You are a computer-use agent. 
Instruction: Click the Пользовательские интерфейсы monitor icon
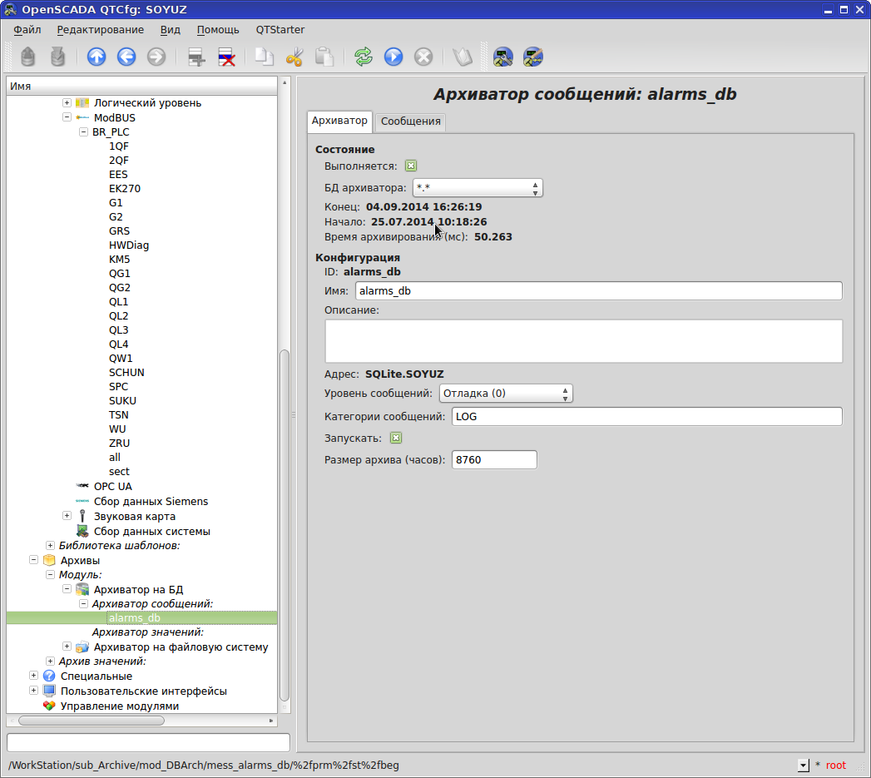[49, 691]
